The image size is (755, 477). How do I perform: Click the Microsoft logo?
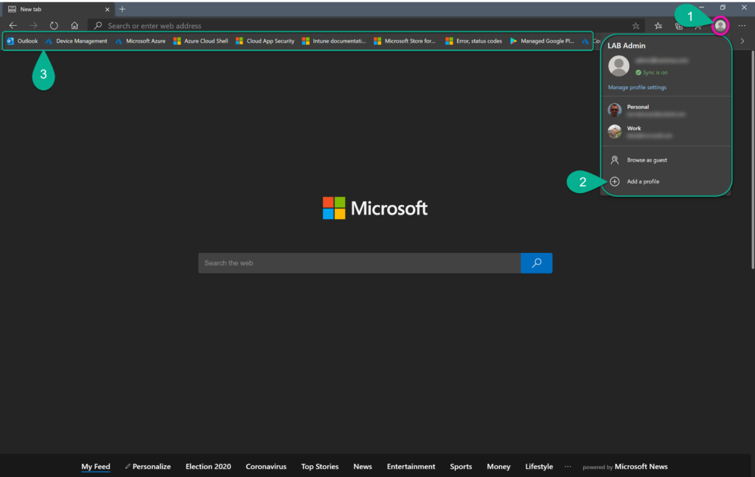[x=375, y=208]
